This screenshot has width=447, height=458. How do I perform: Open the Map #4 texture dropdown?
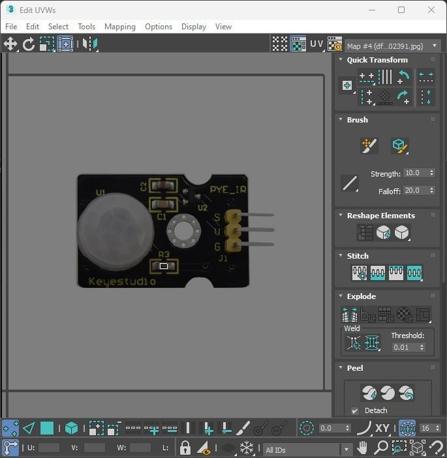pos(392,46)
